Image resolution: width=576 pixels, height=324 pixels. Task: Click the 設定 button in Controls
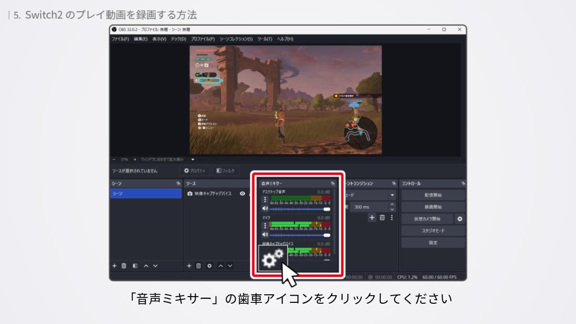pyautogui.click(x=433, y=243)
